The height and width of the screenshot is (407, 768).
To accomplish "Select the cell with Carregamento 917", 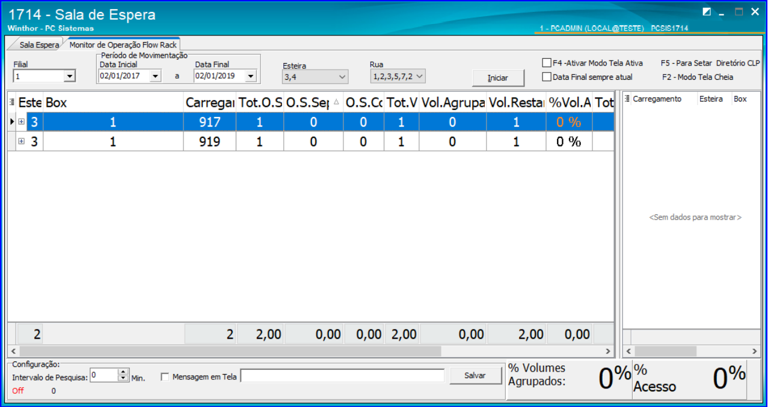I will pyautogui.click(x=210, y=122).
